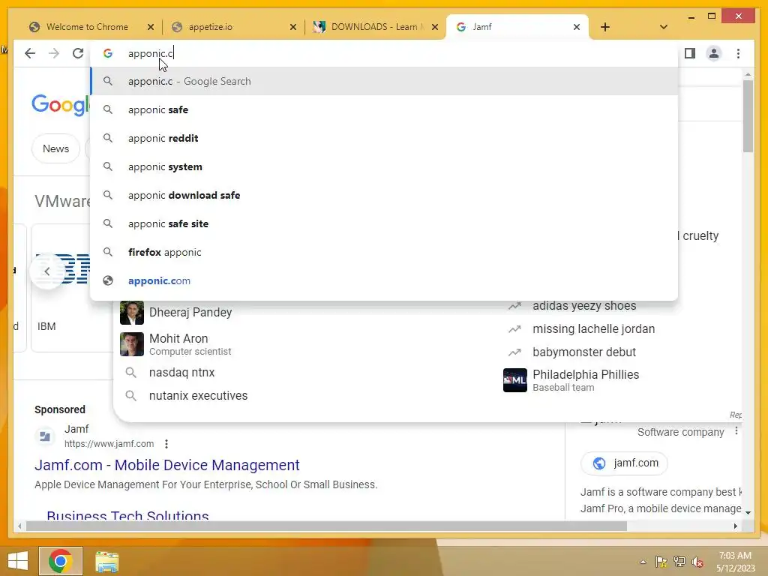Image resolution: width=768 pixels, height=576 pixels.
Task: Search for 'nutanix executives' suggestion
Action: pos(198,395)
